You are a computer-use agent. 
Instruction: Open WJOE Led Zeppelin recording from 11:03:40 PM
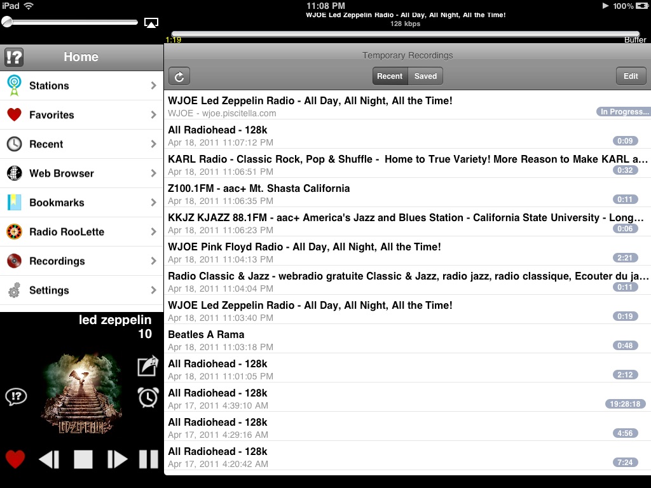408,309
